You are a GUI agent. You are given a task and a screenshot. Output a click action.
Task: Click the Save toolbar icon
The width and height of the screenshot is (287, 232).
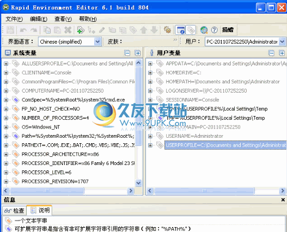pos(10,30)
